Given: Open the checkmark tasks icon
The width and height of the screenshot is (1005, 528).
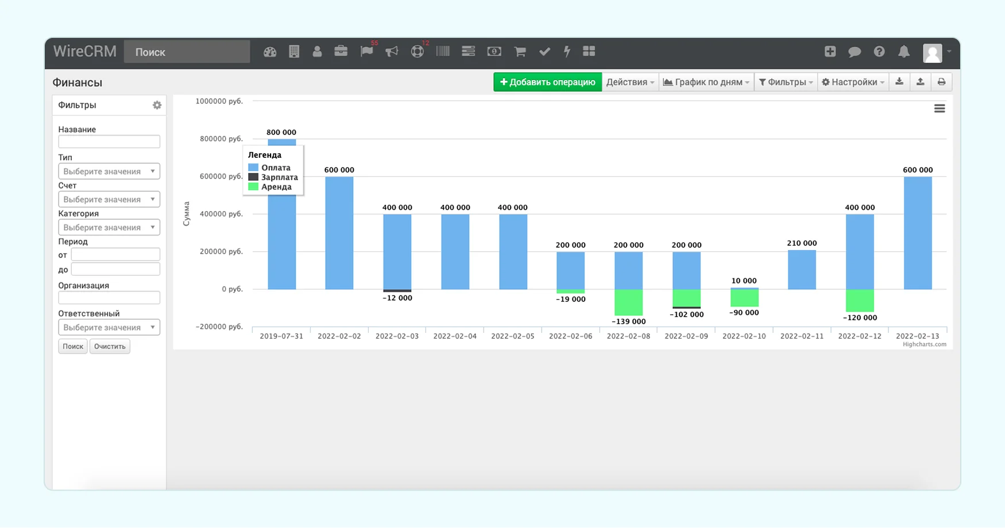Looking at the screenshot, I should coord(545,52).
